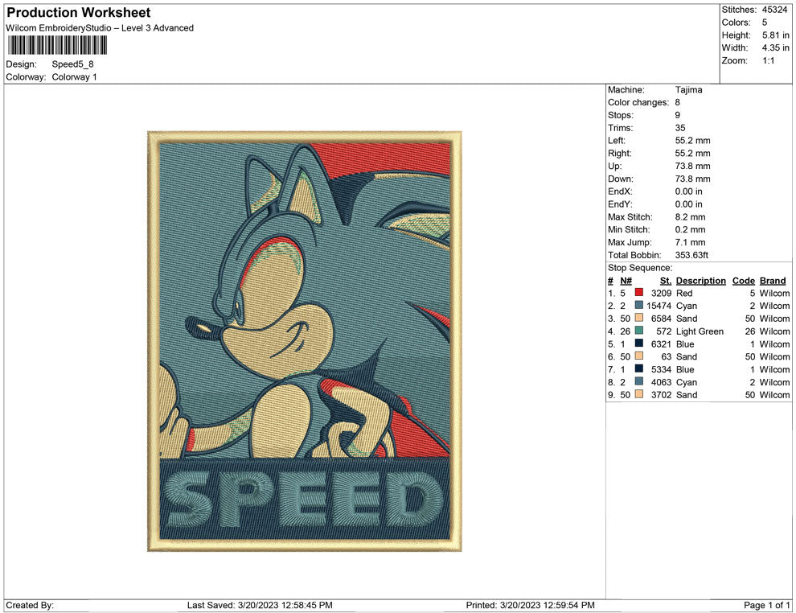The height and width of the screenshot is (613, 796).
Task: Click the Stitches count 45324
Action: [774, 10]
